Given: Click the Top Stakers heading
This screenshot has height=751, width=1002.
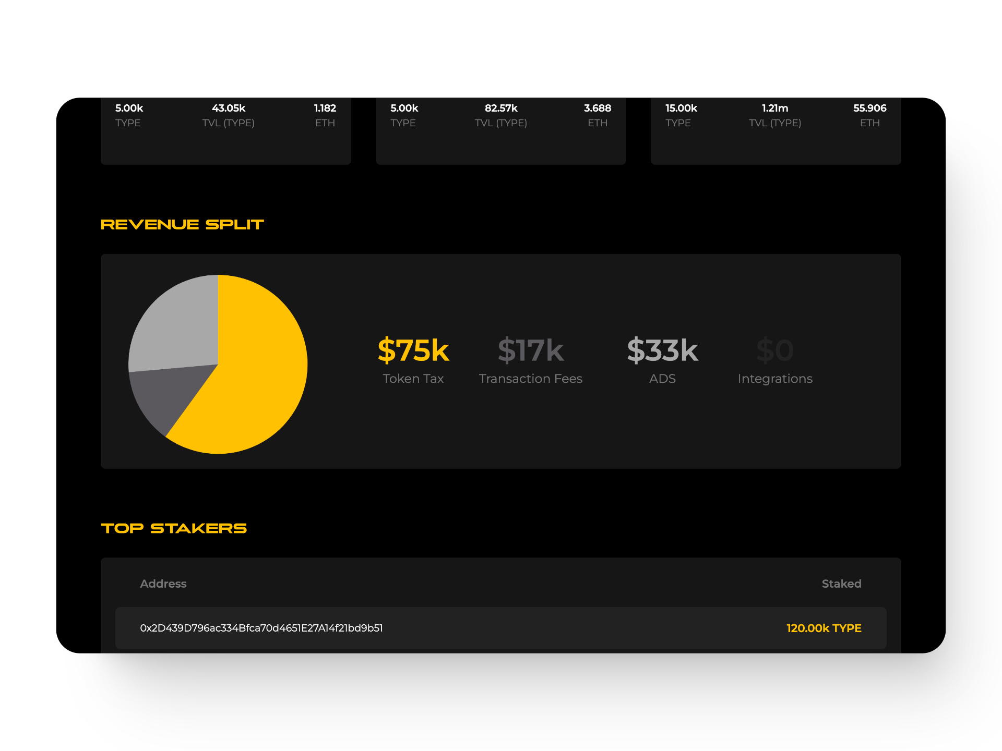Looking at the screenshot, I should [174, 528].
